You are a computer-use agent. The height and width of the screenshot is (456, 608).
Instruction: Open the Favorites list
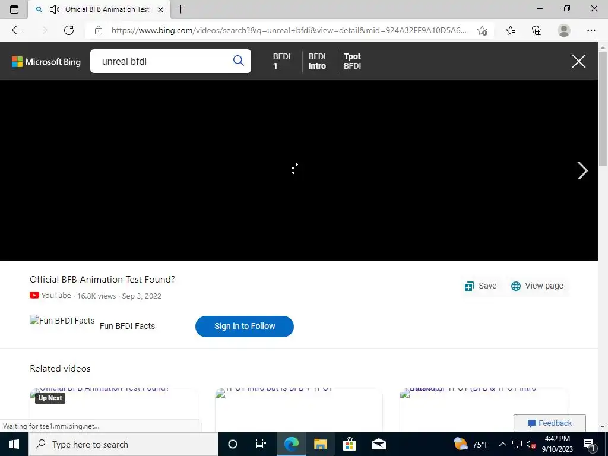point(511,30)
